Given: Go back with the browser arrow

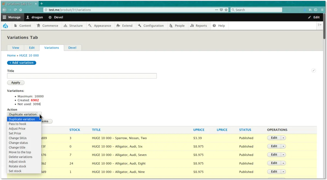Looking at the screenshot, I should pos(4,10).
